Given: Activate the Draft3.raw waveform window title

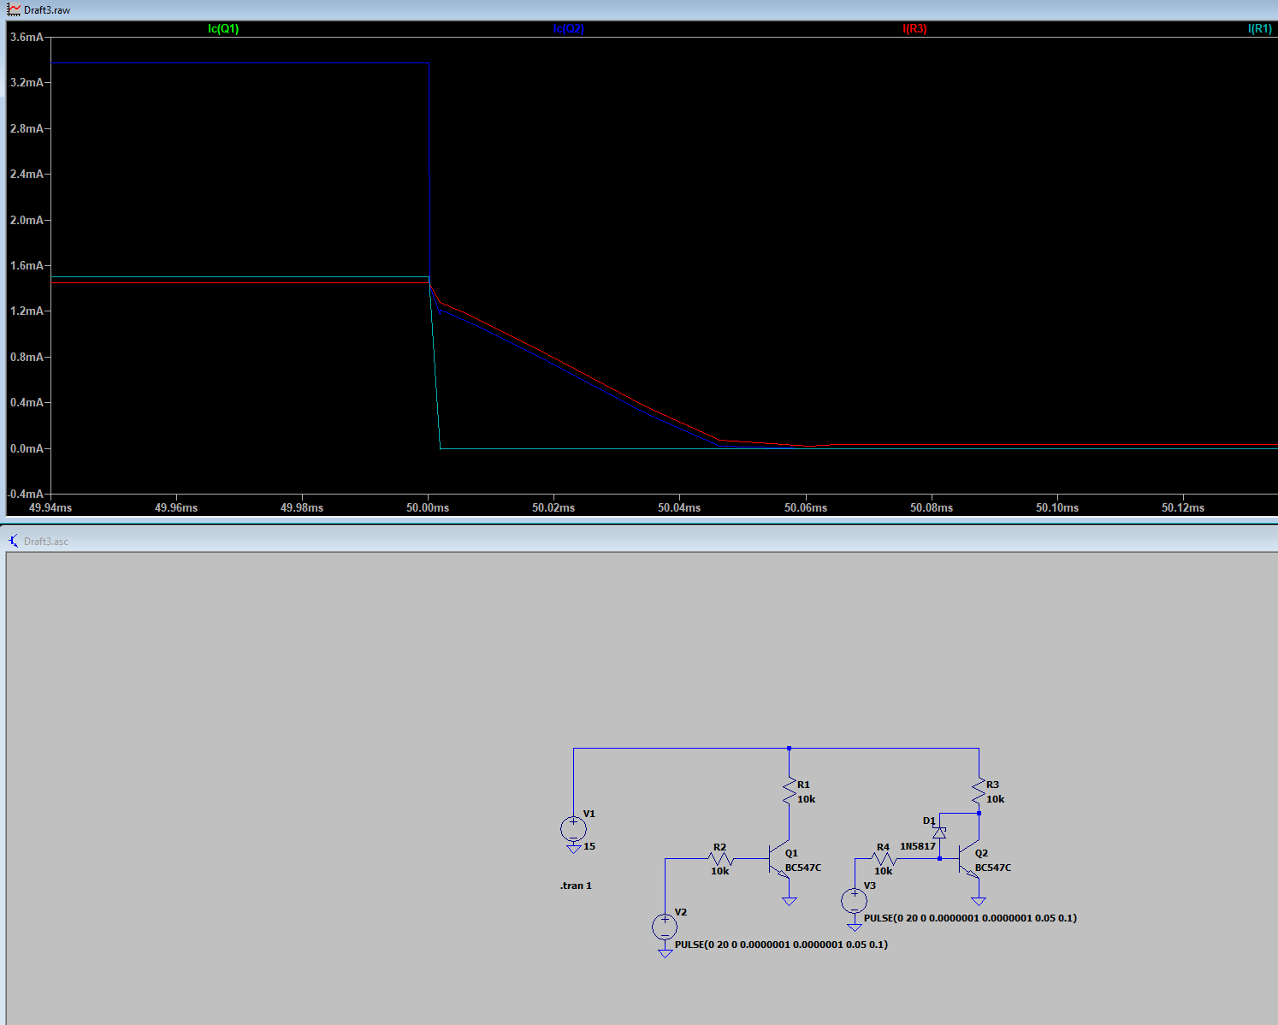Looking at the screenshot, I should point(47,10).
